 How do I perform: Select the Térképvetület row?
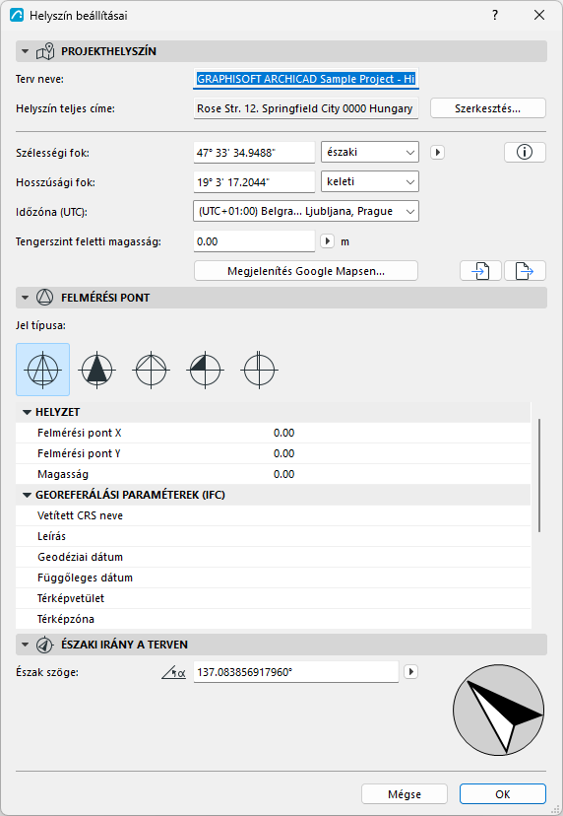pyautogui.click(x=274, y=598)
